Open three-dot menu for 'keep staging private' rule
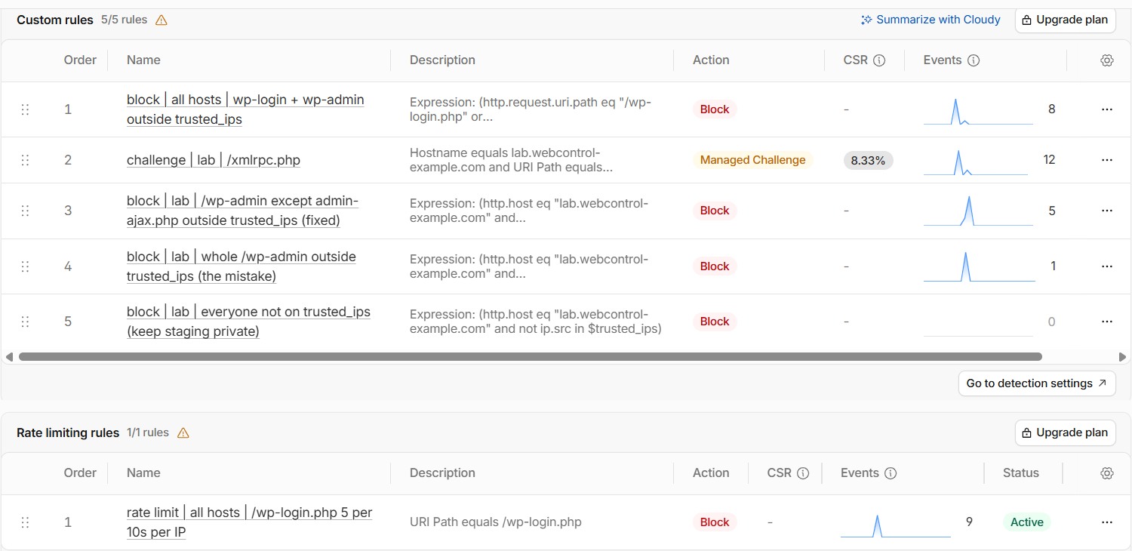Viewport: 1132px width, 551px height. coord(1107,322)
